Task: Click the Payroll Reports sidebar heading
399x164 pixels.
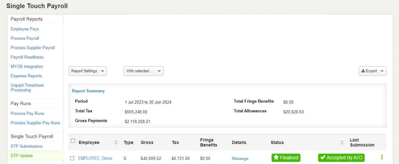Action: click(27, 19)
